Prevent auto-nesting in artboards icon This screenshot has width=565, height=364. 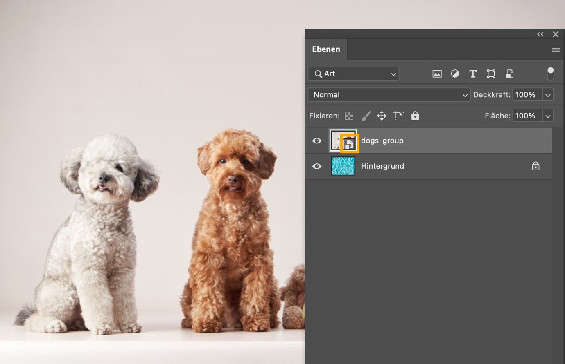[398, 116]
